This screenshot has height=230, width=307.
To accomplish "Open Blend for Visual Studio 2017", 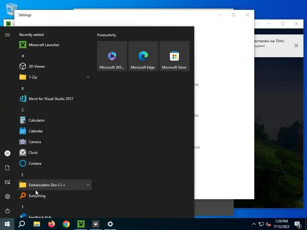I will (x=55, y=99).
